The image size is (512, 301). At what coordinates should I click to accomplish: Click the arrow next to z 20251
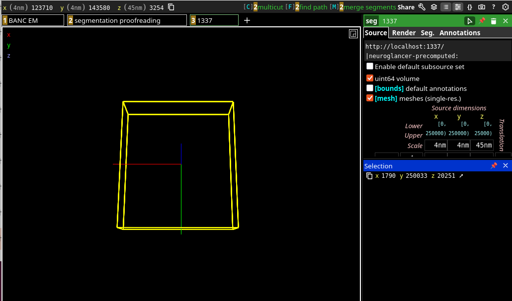461,176
